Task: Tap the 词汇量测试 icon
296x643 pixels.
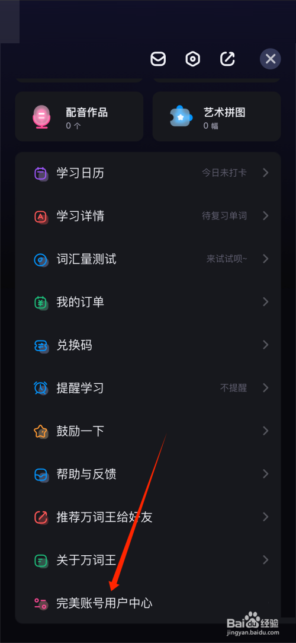Action: coord(41,260)
